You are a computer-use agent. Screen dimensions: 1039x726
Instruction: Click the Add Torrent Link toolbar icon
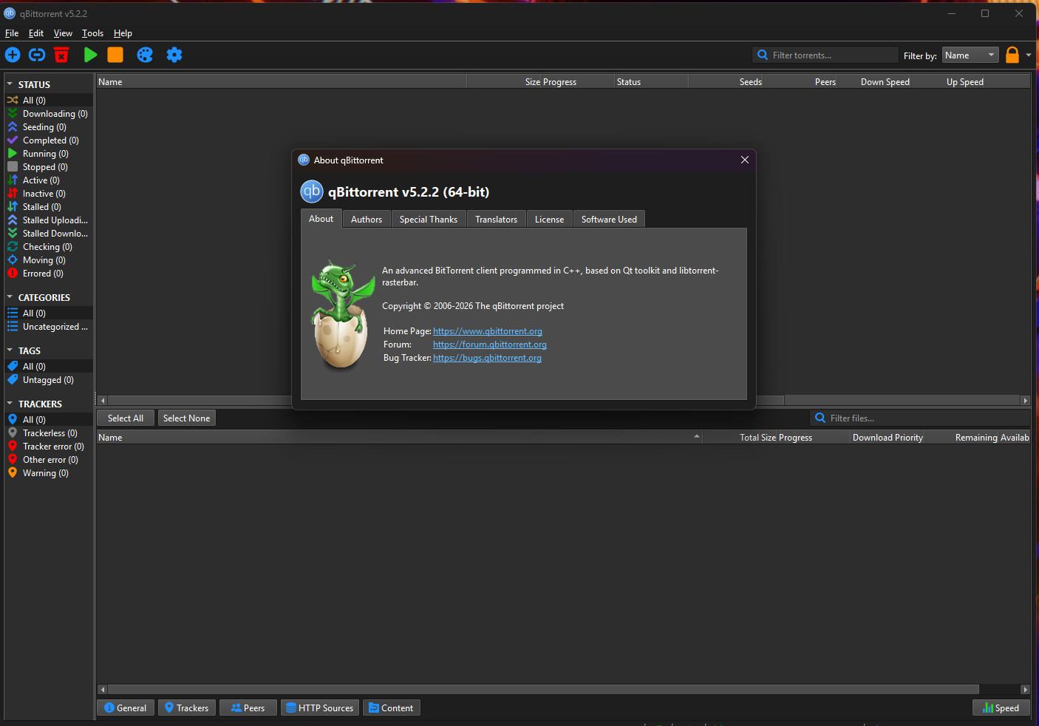(37, 55)
